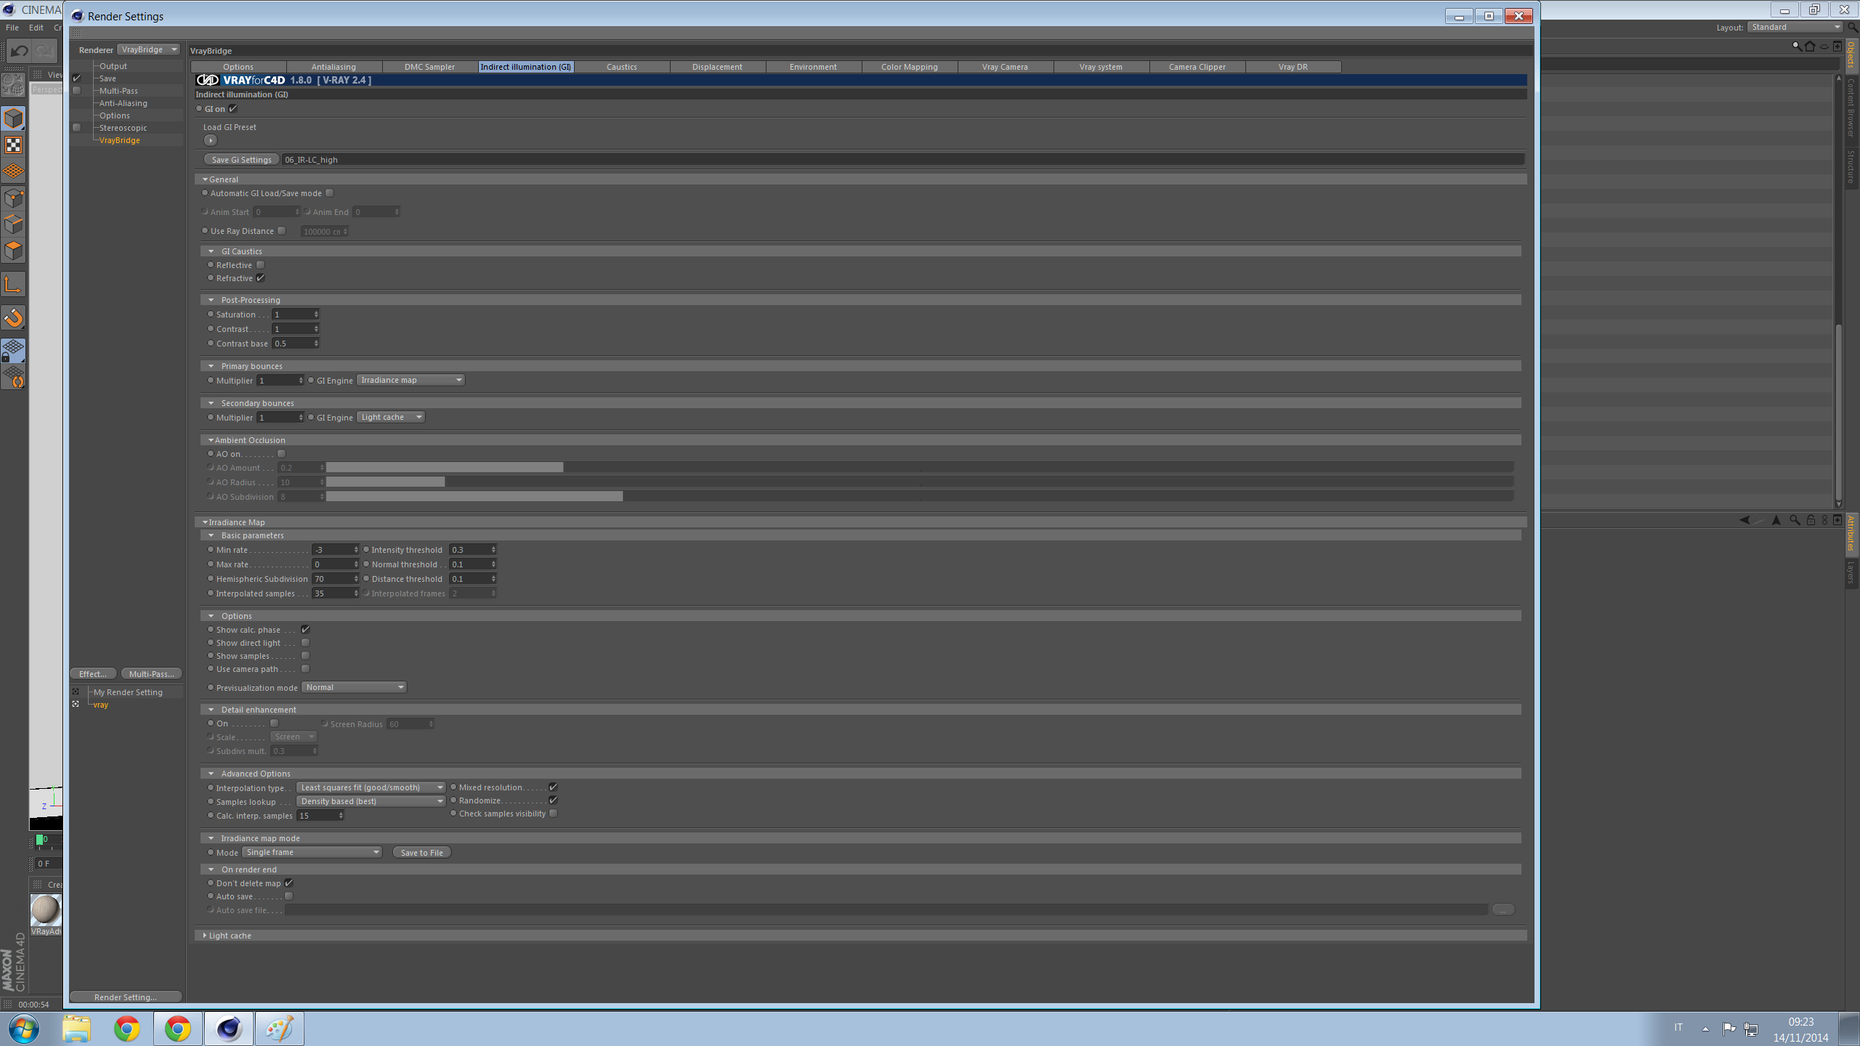Click the Save to File button
Screen dimensions: 1860x1046
pos(421,853)
